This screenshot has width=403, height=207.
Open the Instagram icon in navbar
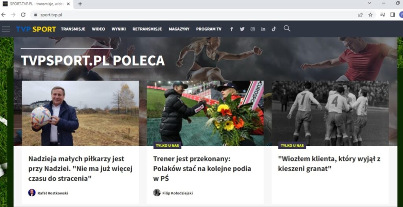click(253, 29)
